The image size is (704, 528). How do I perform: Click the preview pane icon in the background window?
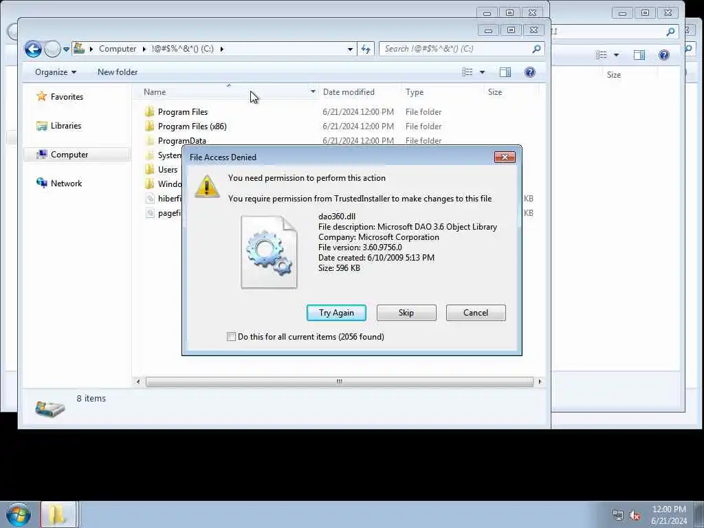639,55
